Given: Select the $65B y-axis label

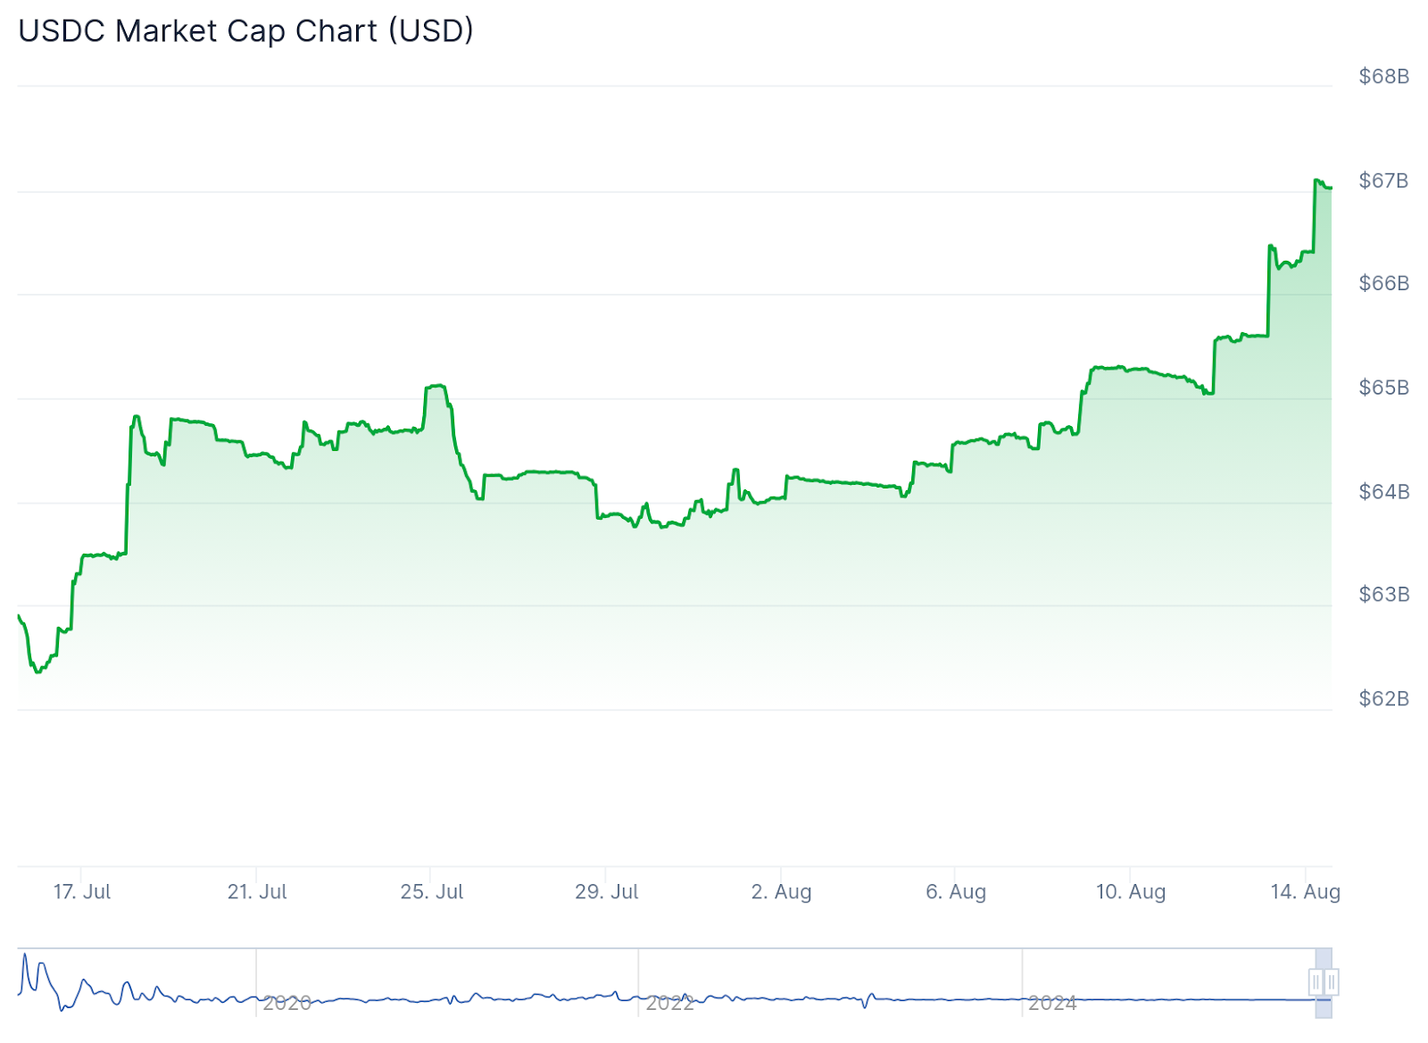Looking at the screenshot, I should pos(1383,388).
